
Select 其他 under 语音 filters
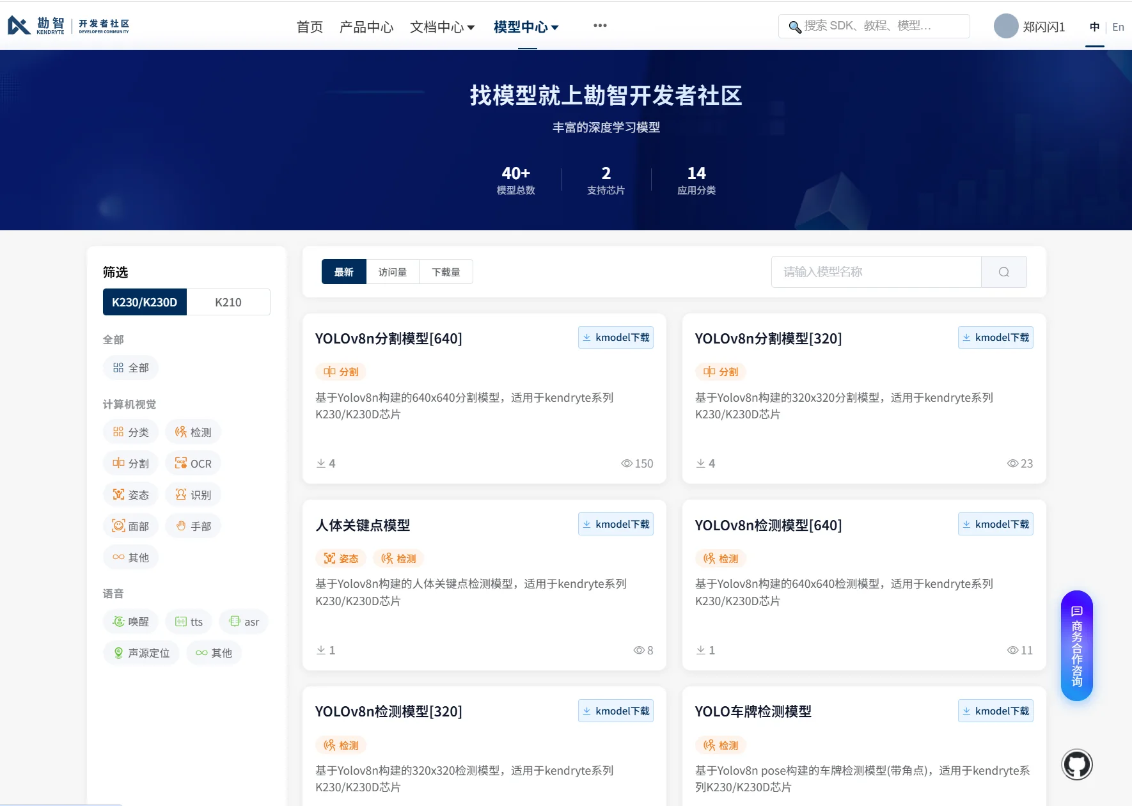pyautogui.click(x=214, y=653)
